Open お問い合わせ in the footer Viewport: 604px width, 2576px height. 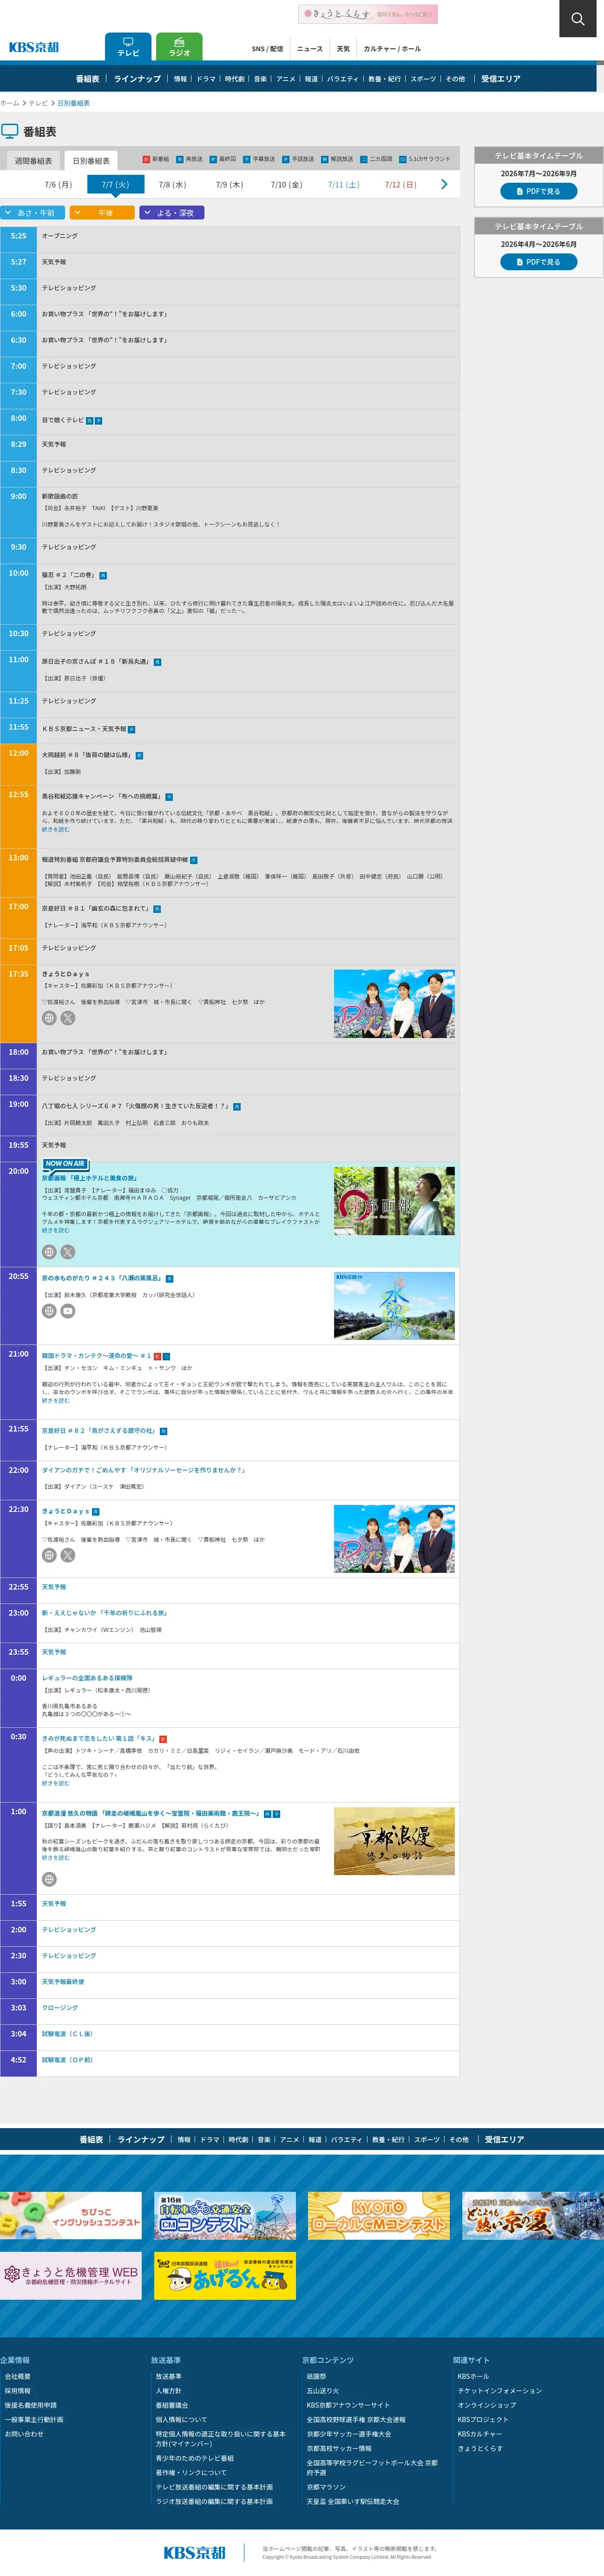pyautogui.click(x=24, y=2434)
